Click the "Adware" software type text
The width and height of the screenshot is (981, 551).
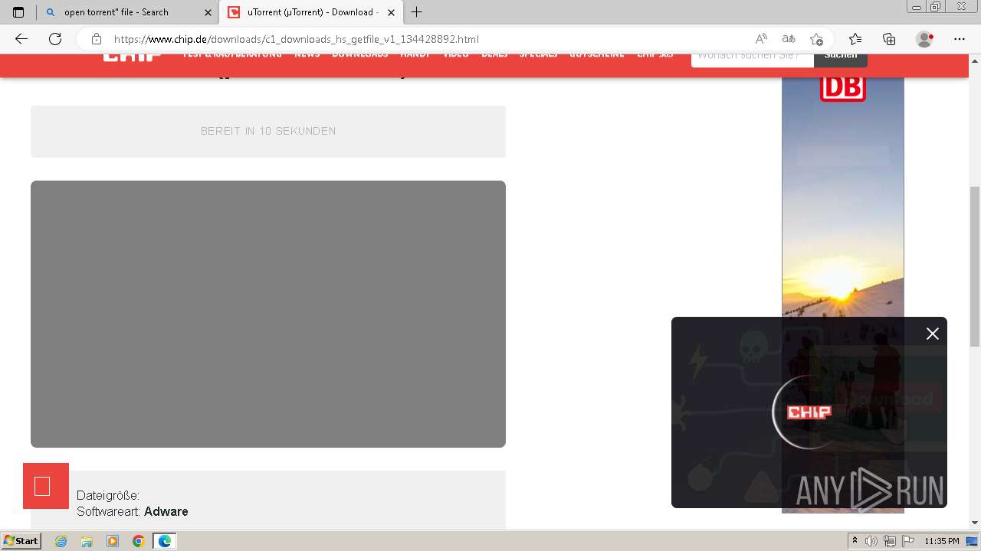(x=166, y=511)
